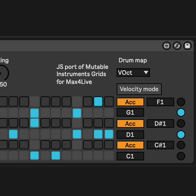Click the device view toggle icon

167,46
